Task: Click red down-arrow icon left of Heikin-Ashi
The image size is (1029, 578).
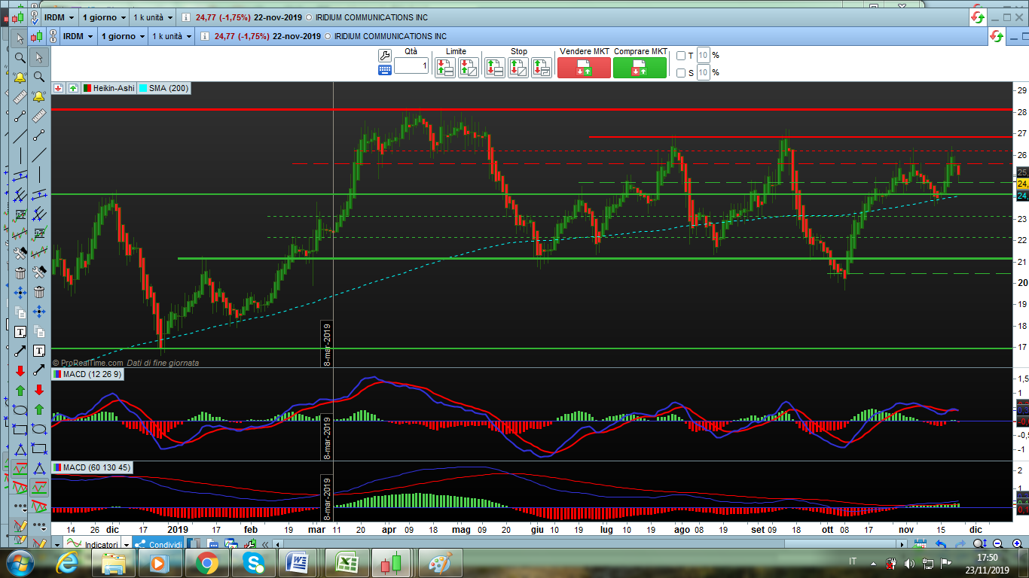Action: 58,88
